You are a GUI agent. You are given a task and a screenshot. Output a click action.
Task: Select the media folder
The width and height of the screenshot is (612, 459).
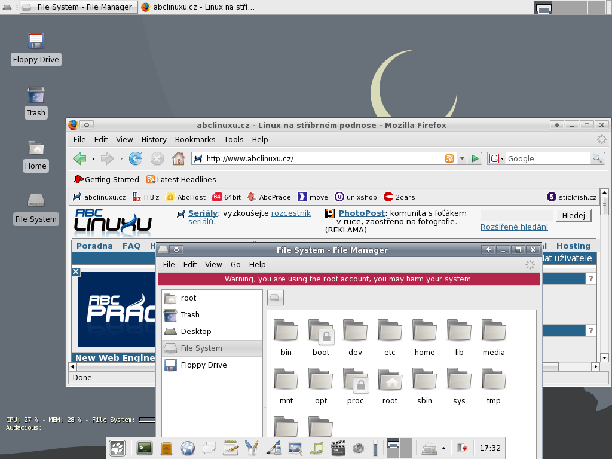click(x=493, y=337)
